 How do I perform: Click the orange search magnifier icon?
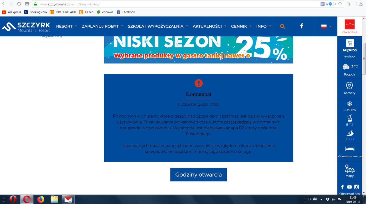(x=283, y=26)
